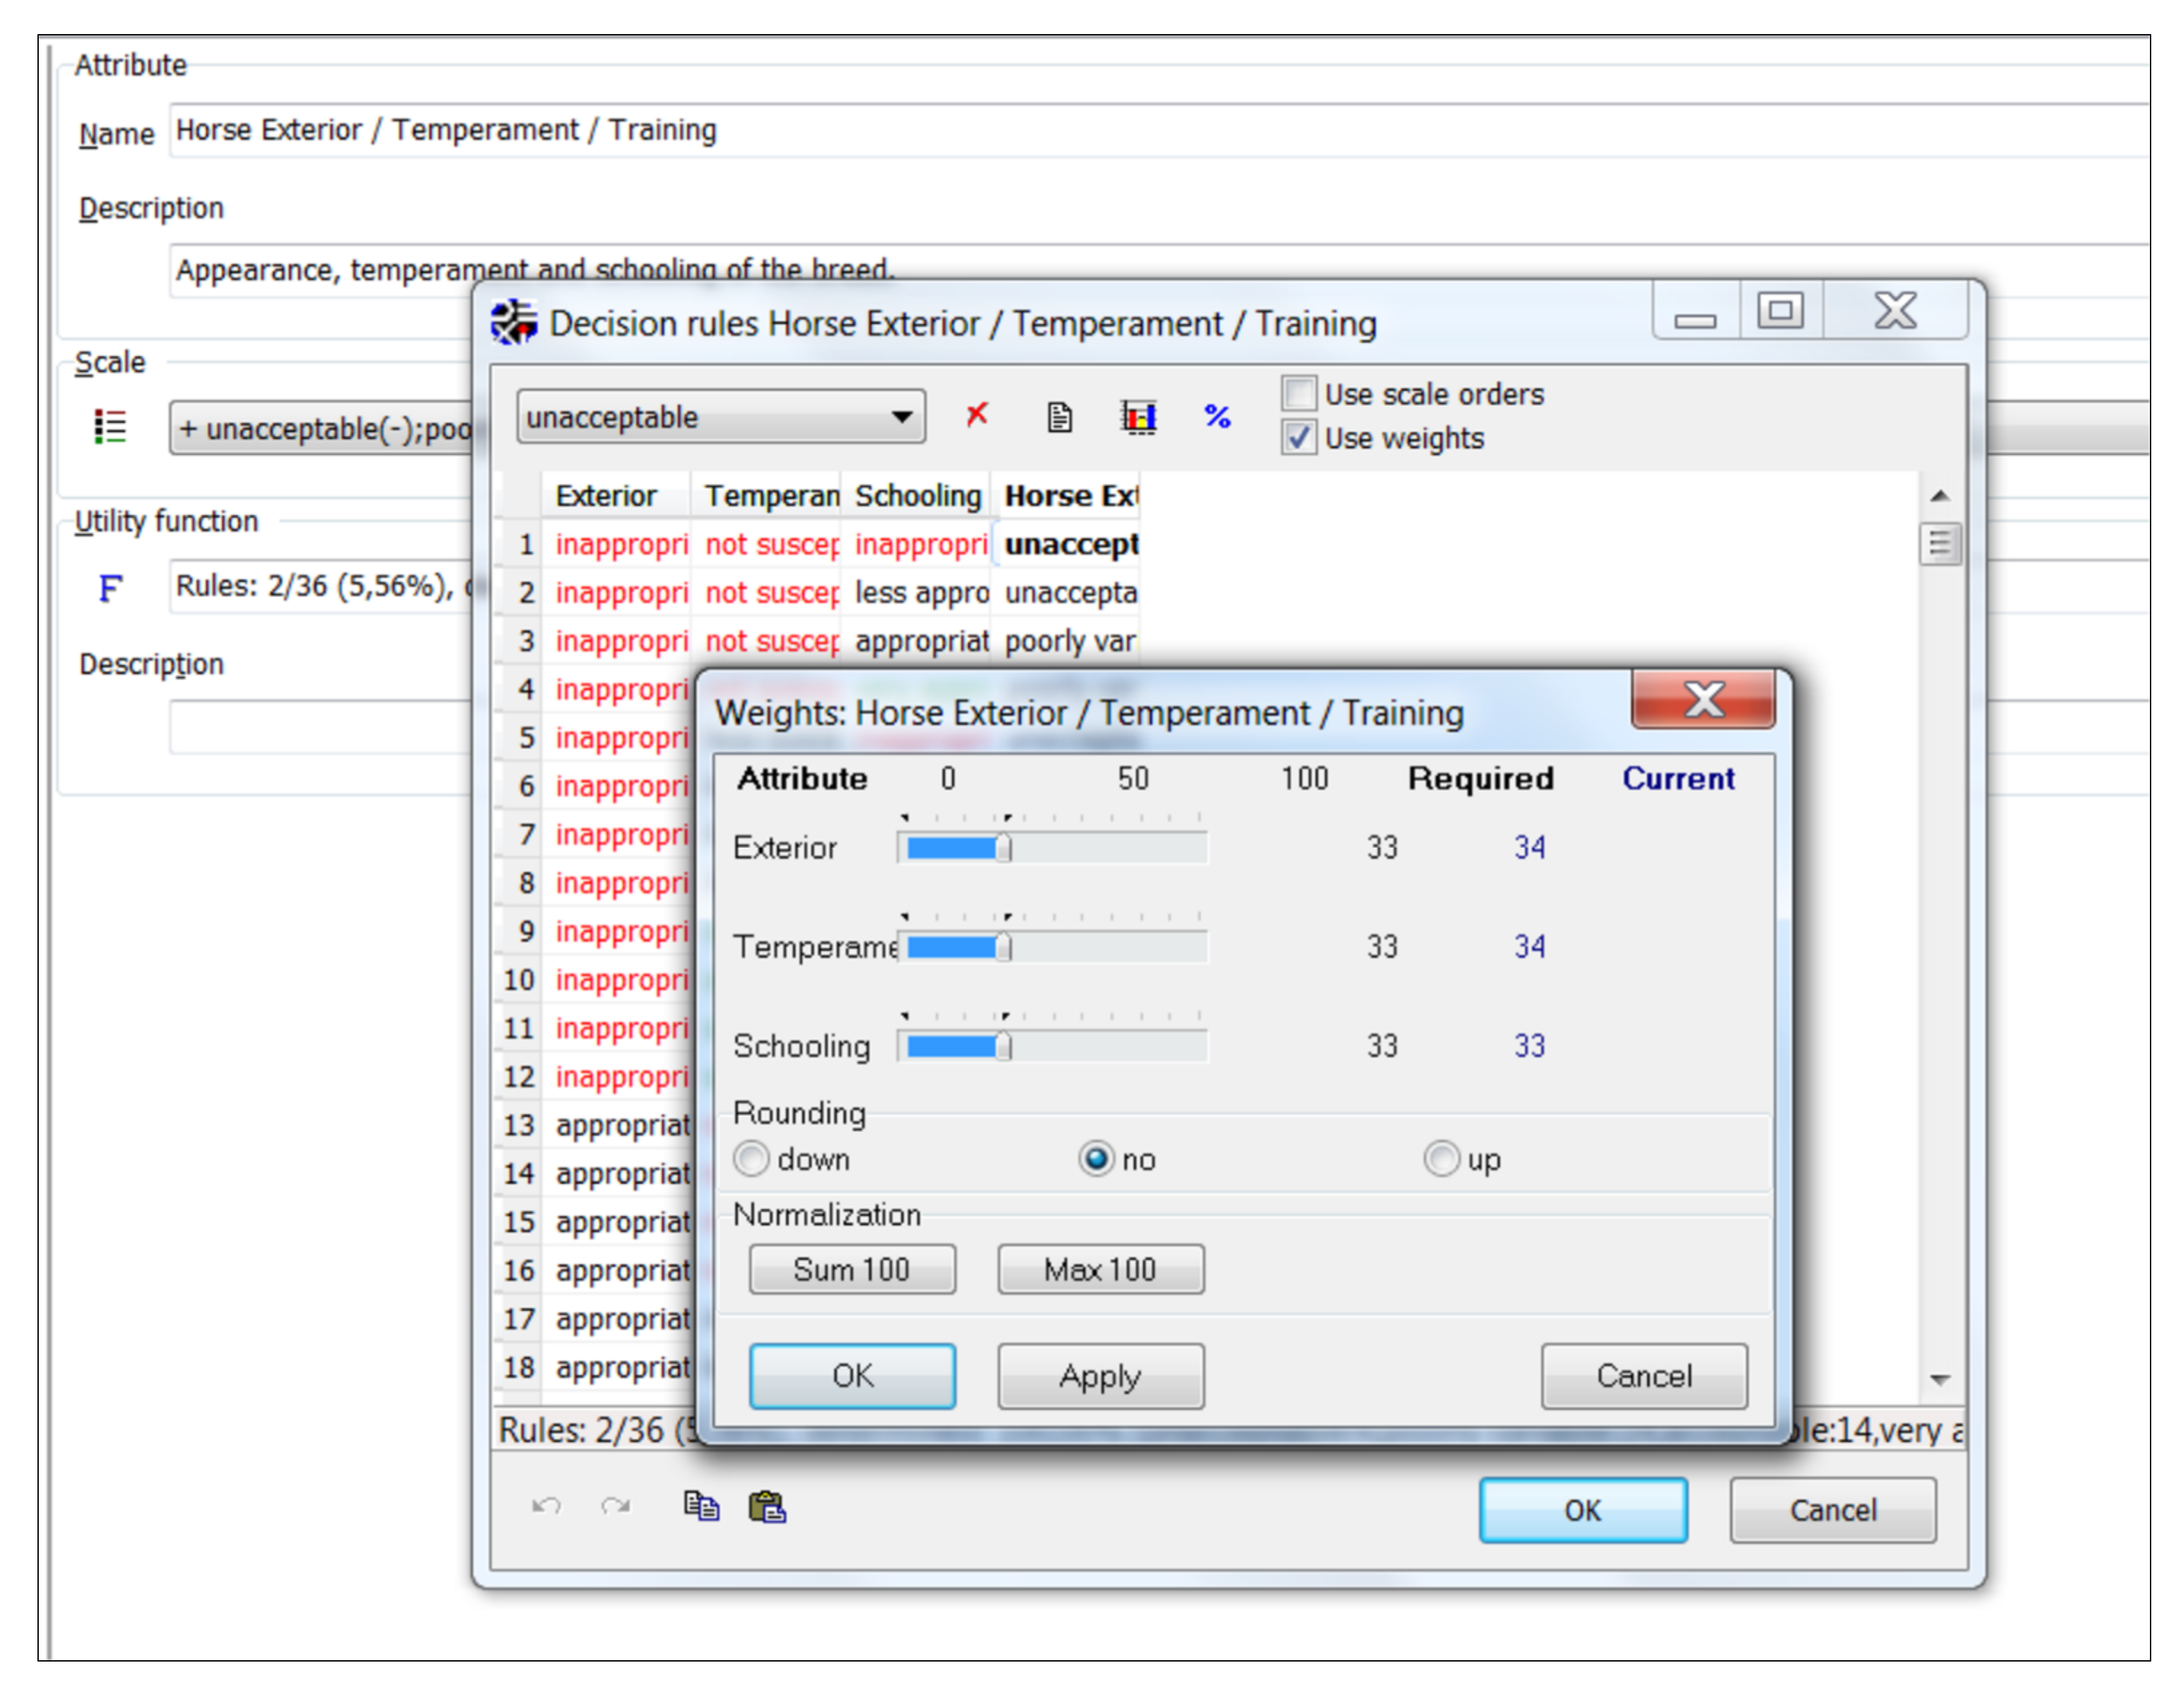The image size is (2184, 1695).
Task: Click the Sum 100 normalization button
Action: 852,1269
